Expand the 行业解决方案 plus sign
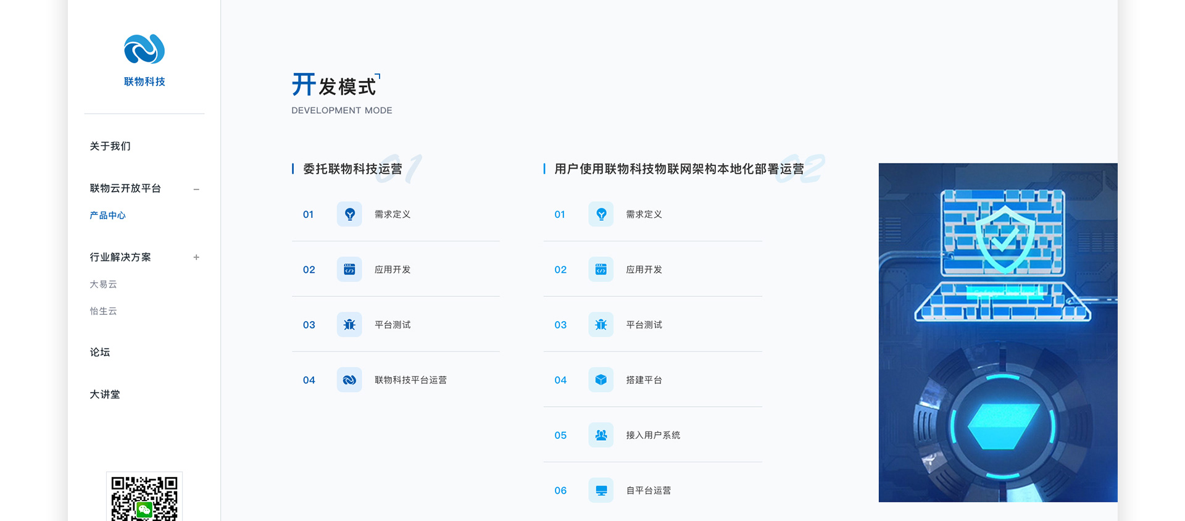The image size is (1185, 521). (x=196, y=257)
